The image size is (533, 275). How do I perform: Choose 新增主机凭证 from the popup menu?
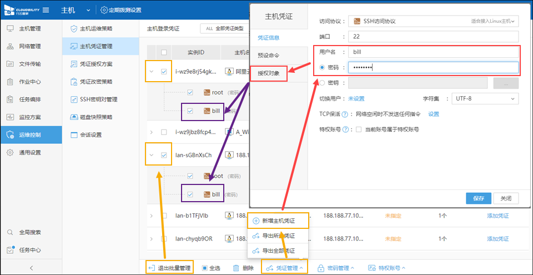click(x=278, y=221)
